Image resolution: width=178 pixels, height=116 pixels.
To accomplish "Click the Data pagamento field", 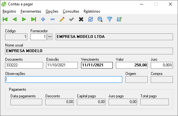I will (x=26, y=102).
